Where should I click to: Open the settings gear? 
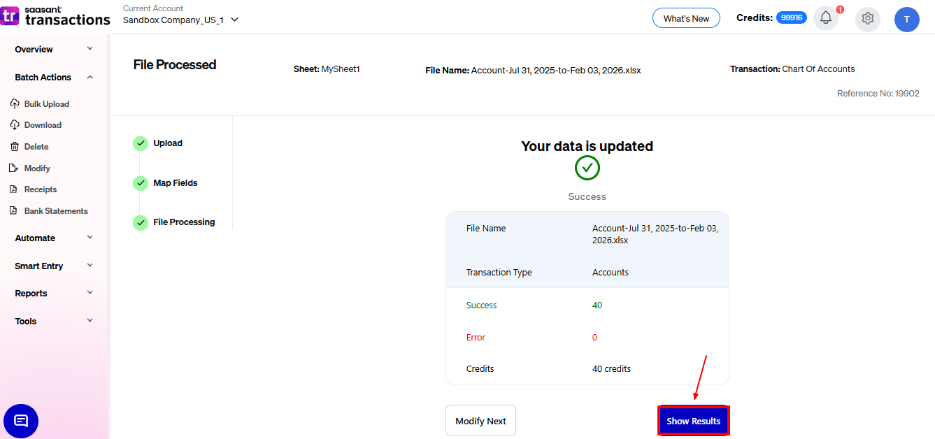868,19
